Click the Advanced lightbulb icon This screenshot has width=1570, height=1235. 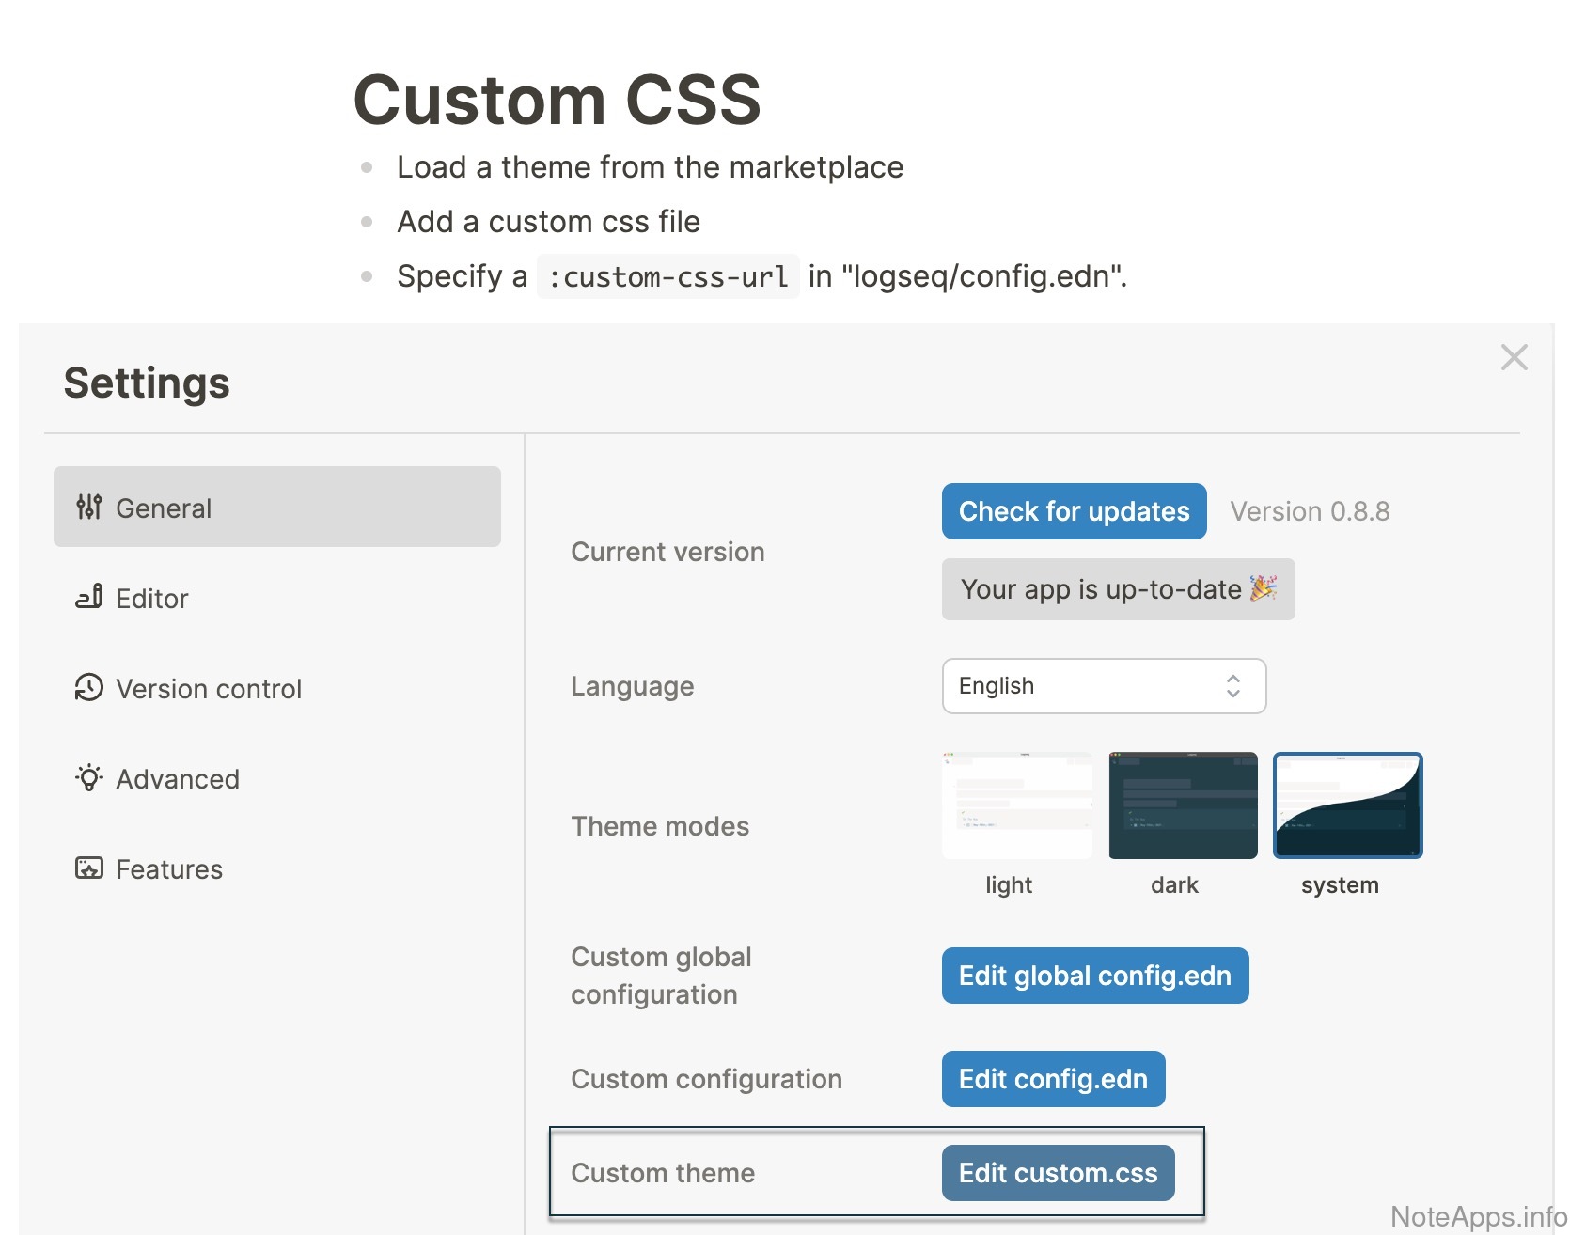pos(89,778)
